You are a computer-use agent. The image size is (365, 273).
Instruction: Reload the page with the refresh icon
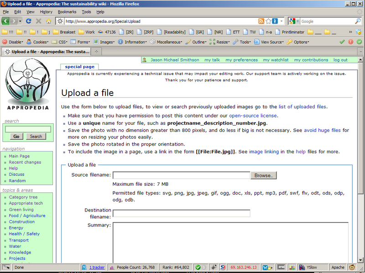click(29, 21)
